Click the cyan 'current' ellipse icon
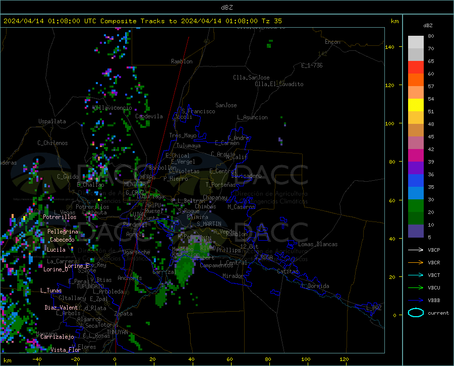454x366 pixels. tap(416, 313)
